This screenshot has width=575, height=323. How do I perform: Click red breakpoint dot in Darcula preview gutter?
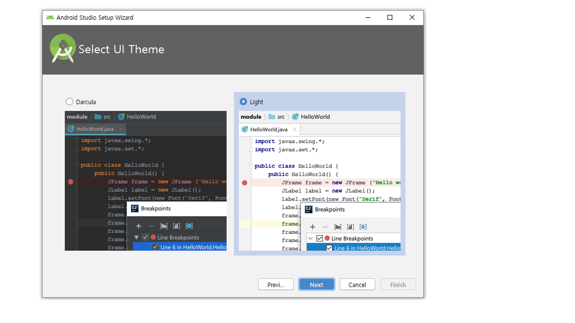[71, 182]
